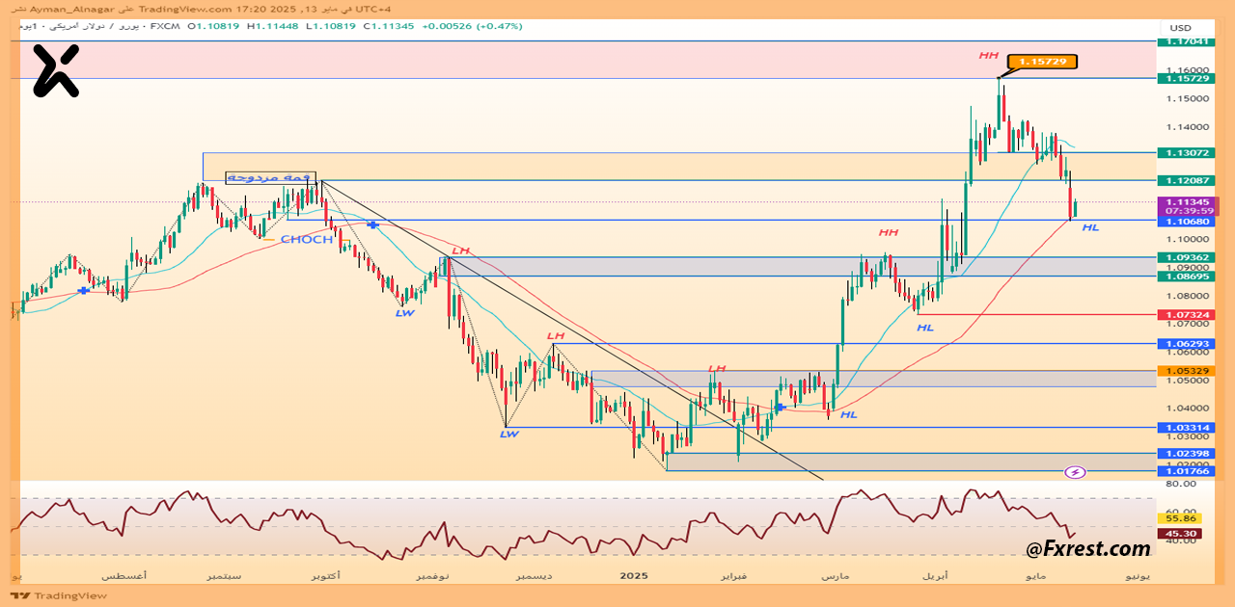Click the blue cross marker beside CHOCH
The height and width of the screenshot is (607, 1235).
click(372, 224)
